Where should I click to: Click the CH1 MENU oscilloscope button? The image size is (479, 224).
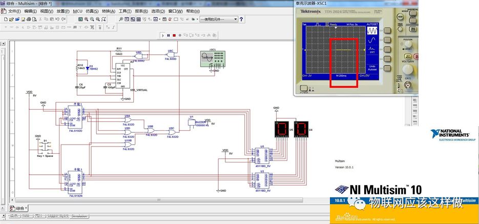pyautogui.click(x=408, y=56)
